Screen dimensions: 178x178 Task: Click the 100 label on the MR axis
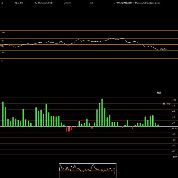click(x=174, y=100)
